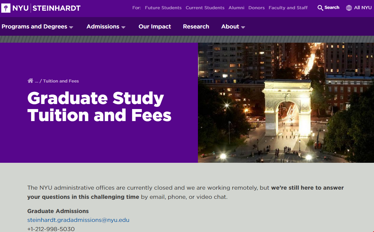Image resolution: width=374 pixels, height=232 pixels.
Task: Open the Donors link
Action: (x=257, y=8)
